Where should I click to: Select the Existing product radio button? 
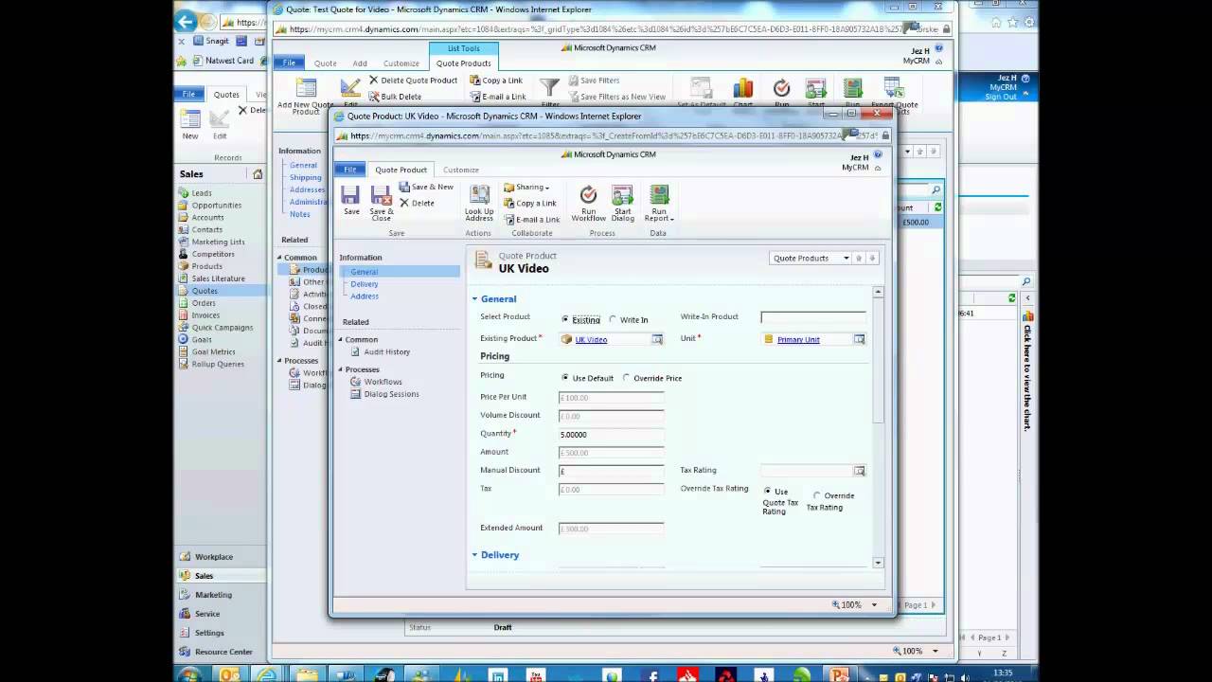(565, 320)
